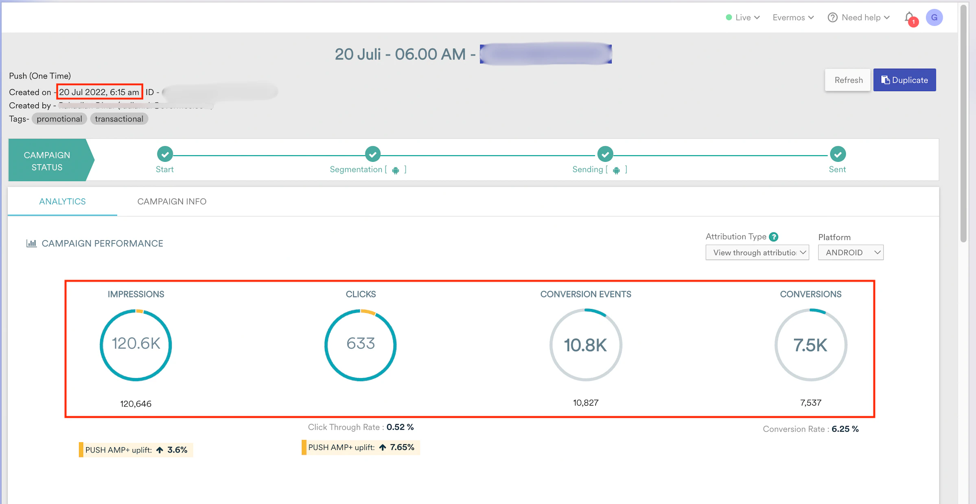Open the Live environment dropdown

(x=743, y=17)
